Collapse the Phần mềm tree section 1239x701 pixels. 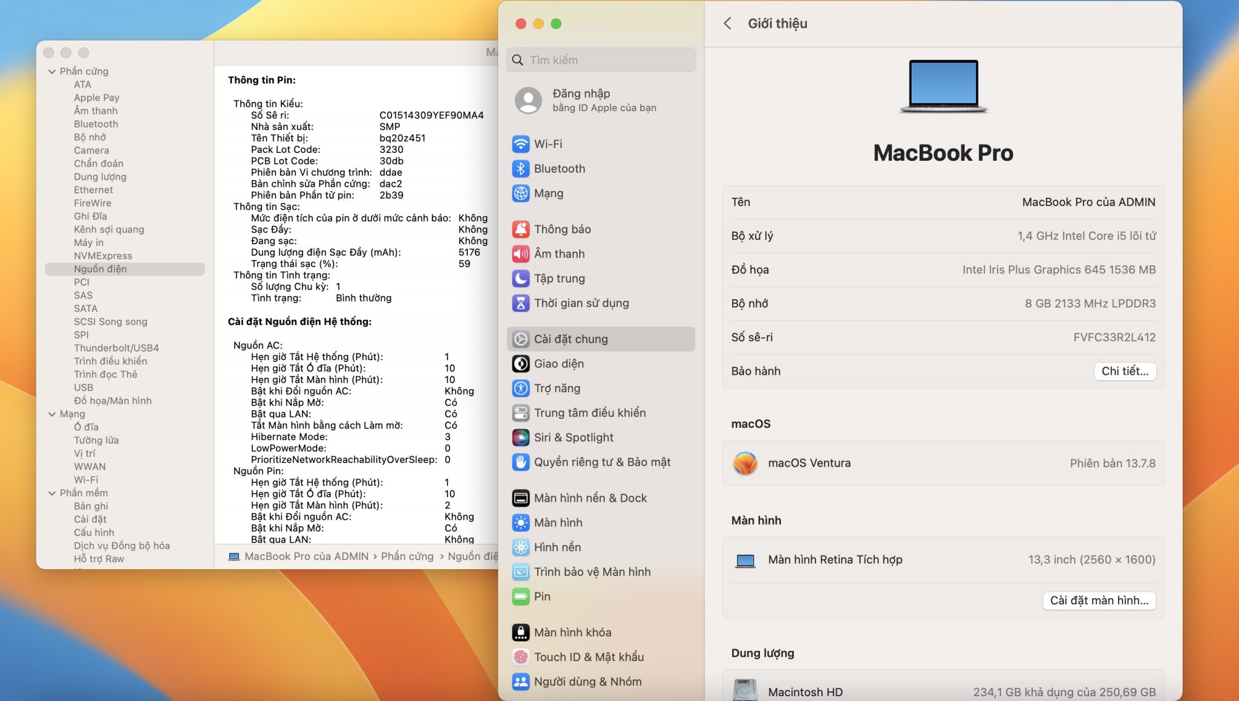coord(52,493)
